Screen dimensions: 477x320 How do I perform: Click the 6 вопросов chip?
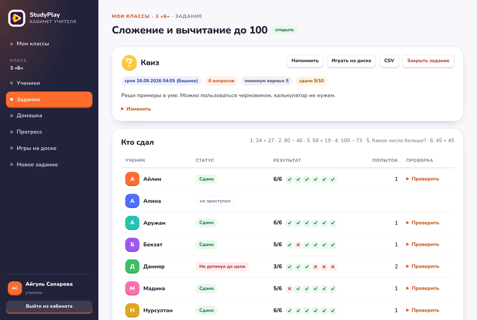coord(221,81)
